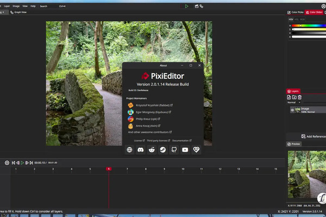Viewport: 326px width, 217px height.
Task: Jump to the last frame in timeline
Action: click(31, 163)
